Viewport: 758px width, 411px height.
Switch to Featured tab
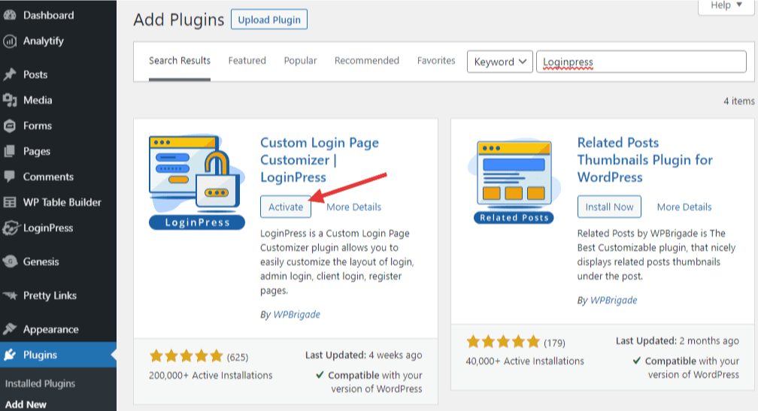[x=247, y=60]
